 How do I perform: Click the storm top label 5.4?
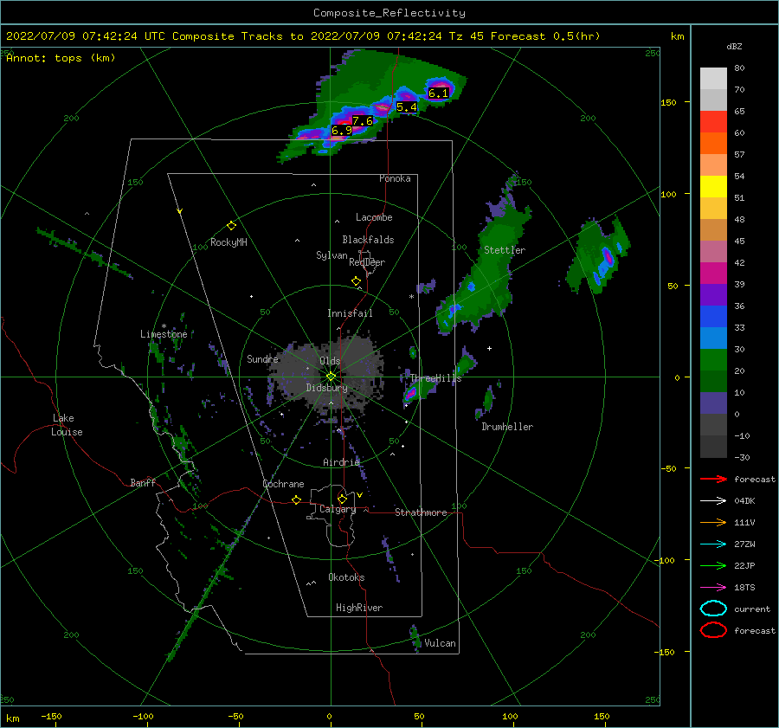[x=407, y=106]
